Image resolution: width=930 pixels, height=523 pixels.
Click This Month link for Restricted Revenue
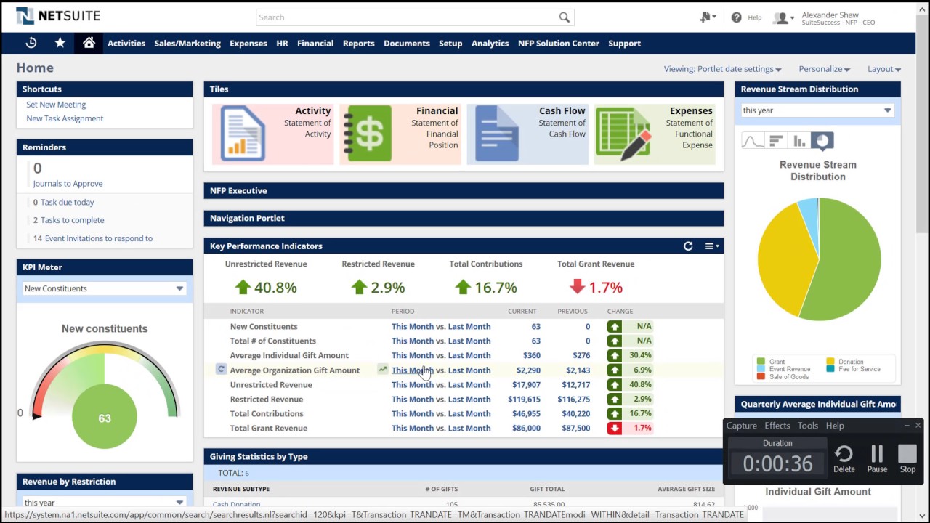coord(413,399)
